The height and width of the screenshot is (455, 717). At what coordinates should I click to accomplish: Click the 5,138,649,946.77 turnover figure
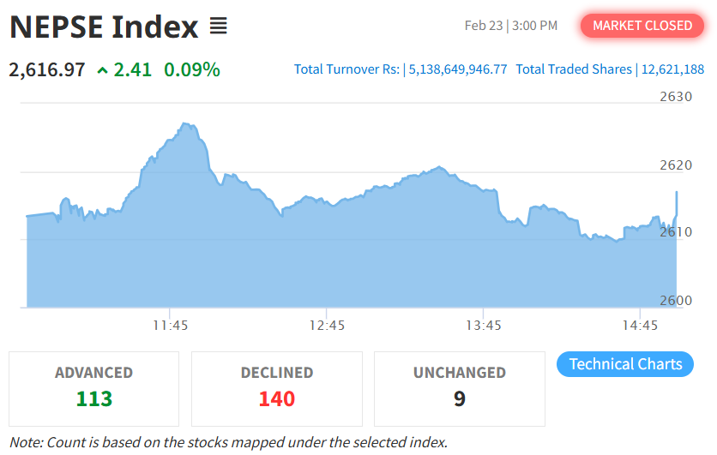pos(458,69)
